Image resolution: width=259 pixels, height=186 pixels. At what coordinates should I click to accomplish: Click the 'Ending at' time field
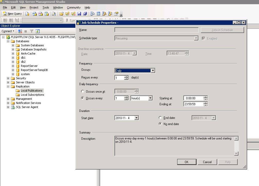[x=193, y=104]
